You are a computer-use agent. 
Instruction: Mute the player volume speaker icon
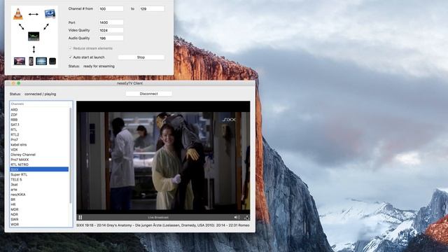[237, 218]
